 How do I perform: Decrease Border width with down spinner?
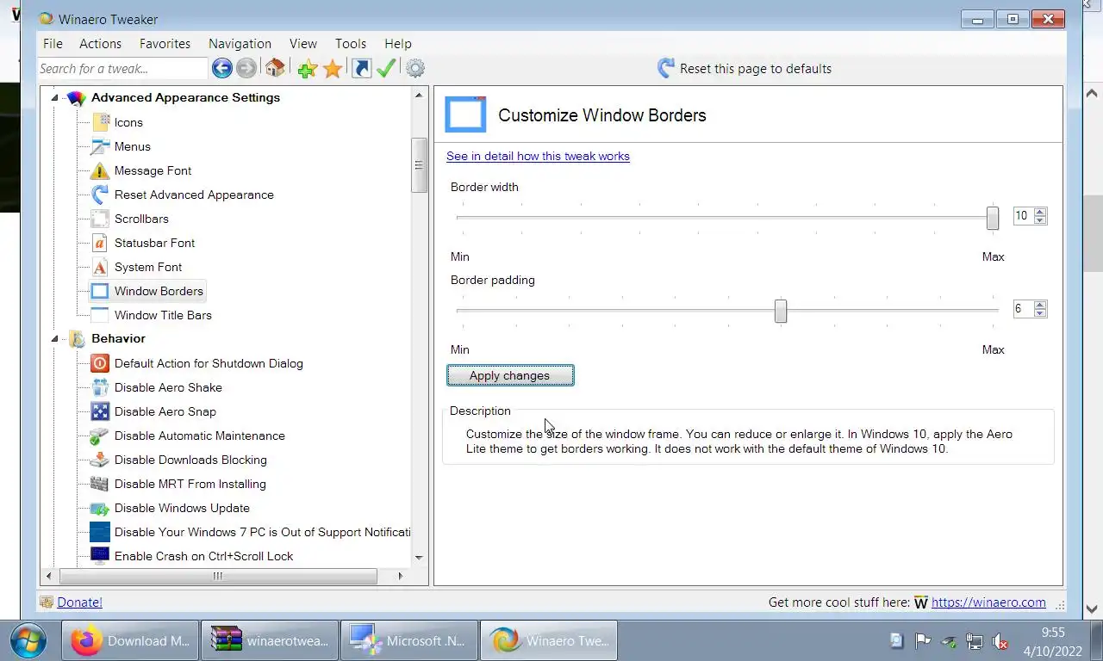1040,220
